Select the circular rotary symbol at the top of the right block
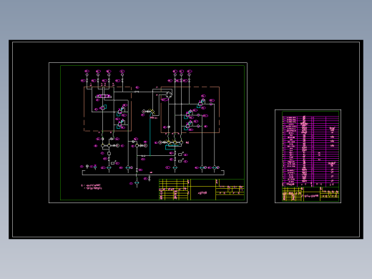Viewport: 372px width, 279px height. [169, 94]
